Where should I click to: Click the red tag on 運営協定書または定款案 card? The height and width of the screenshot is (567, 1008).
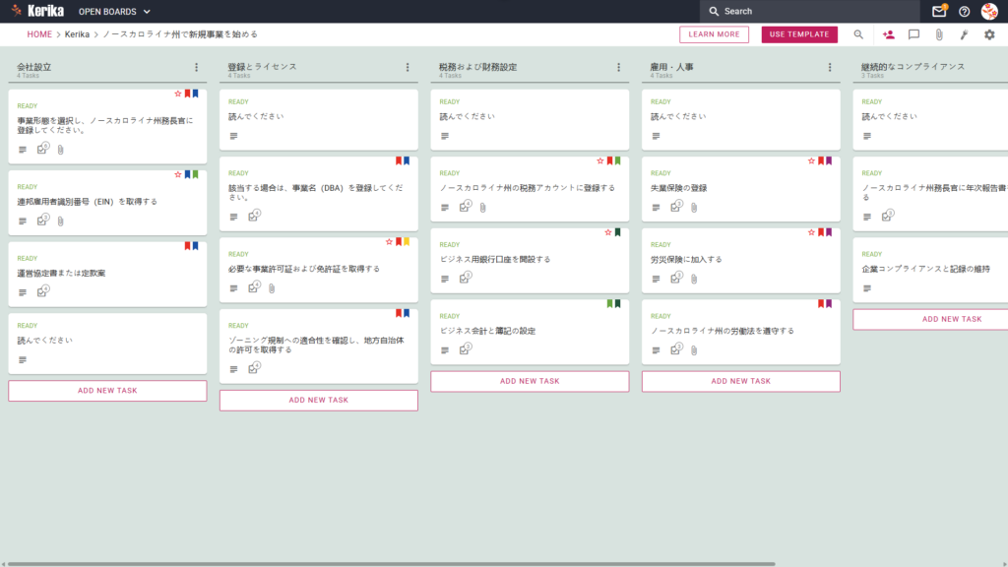[188, 245]
